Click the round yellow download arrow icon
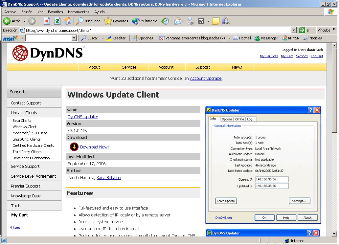Screen dimensions: 339x245 (74, 147)
